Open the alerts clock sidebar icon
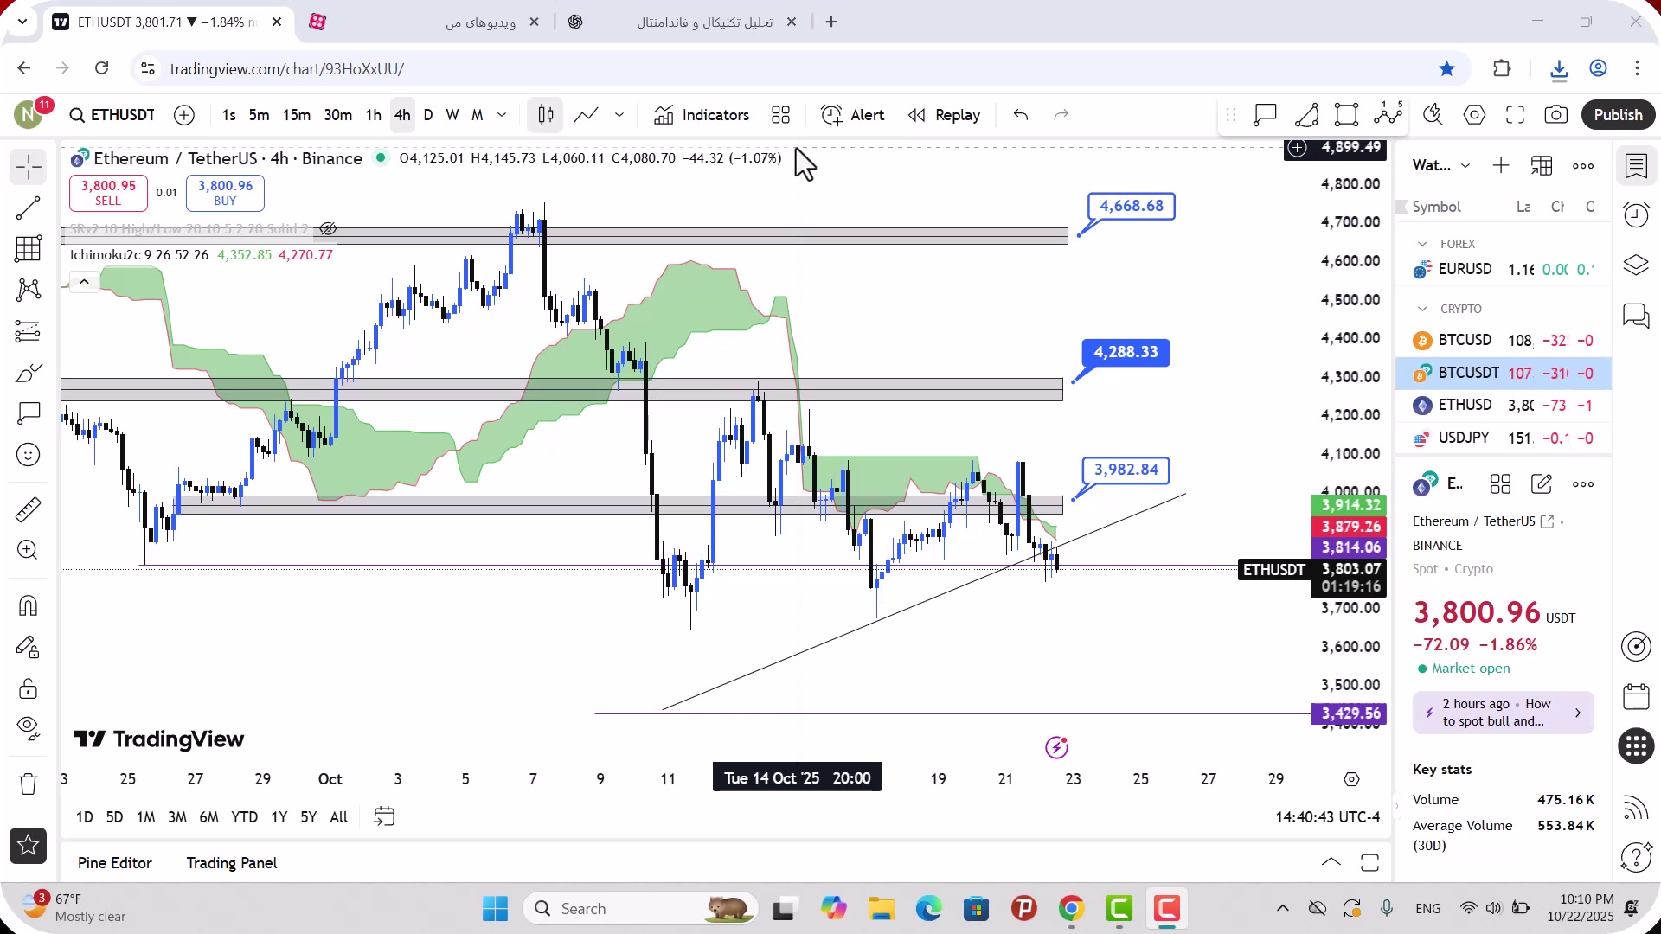The height and width of the screenshot is (934, 1661). pyautogui.click(x=1636, y=214)
